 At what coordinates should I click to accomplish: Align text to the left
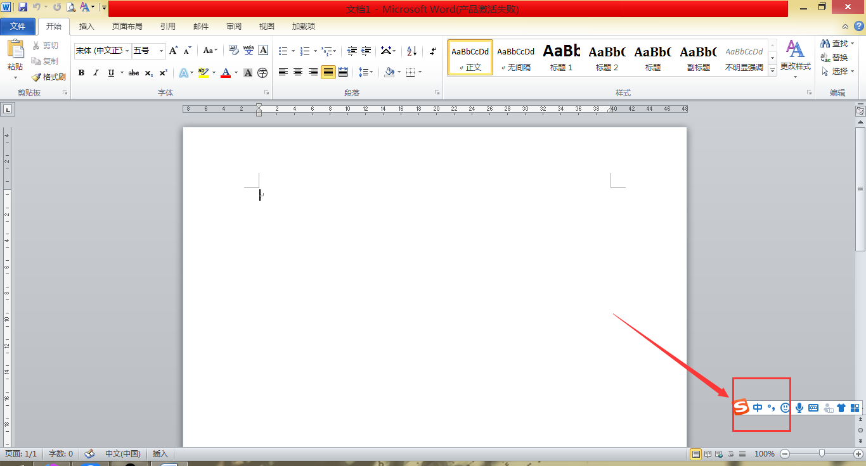point(283,72)
